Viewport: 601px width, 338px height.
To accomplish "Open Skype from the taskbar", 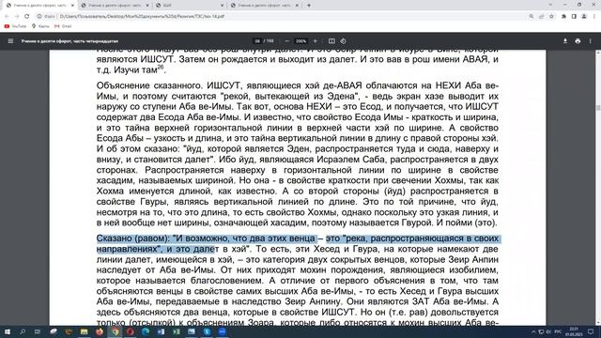I will tap(207, 331).
